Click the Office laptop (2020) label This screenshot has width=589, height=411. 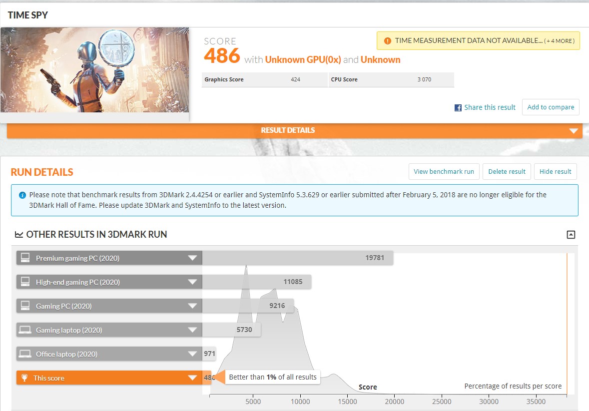click(x=66, y=354)
